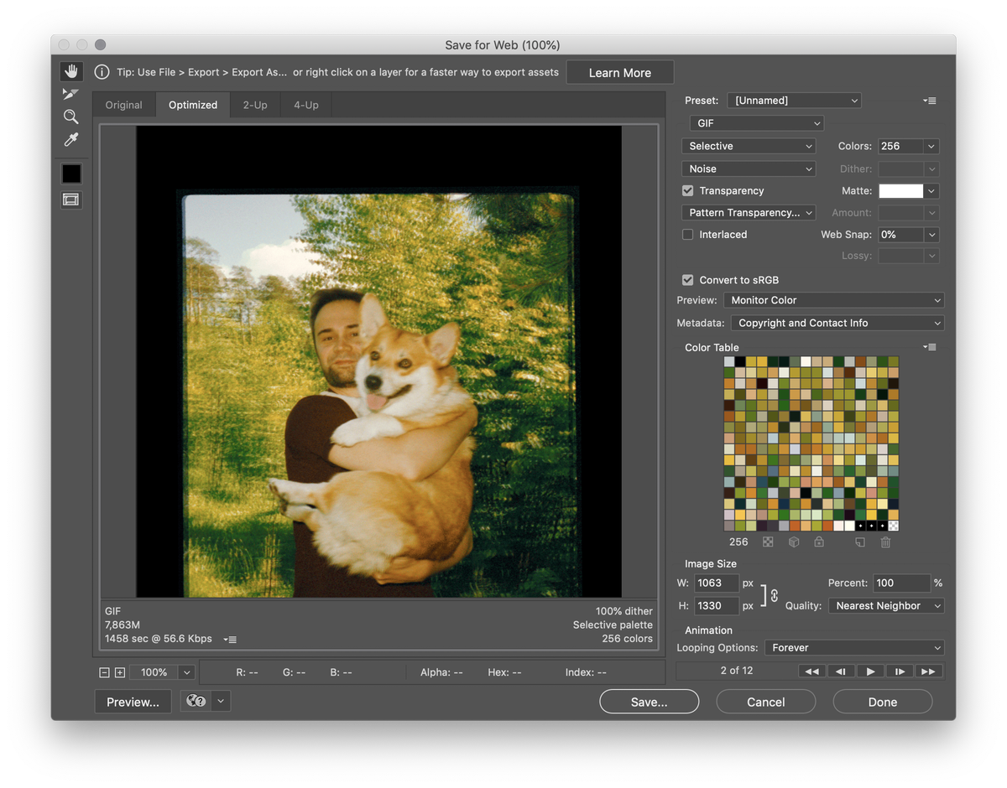Open the Quality Nearest Neighbor dropdown
The width and height of the screenshot is (1007, 788).
[886, 605]
